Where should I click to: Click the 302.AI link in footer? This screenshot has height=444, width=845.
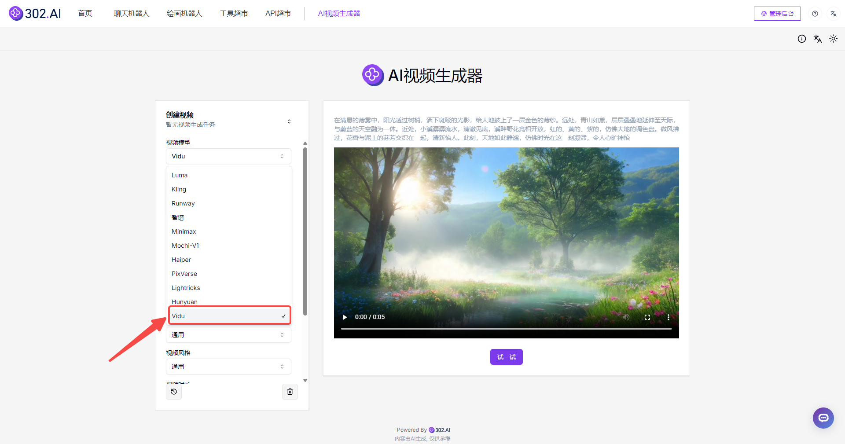[440, 430]
